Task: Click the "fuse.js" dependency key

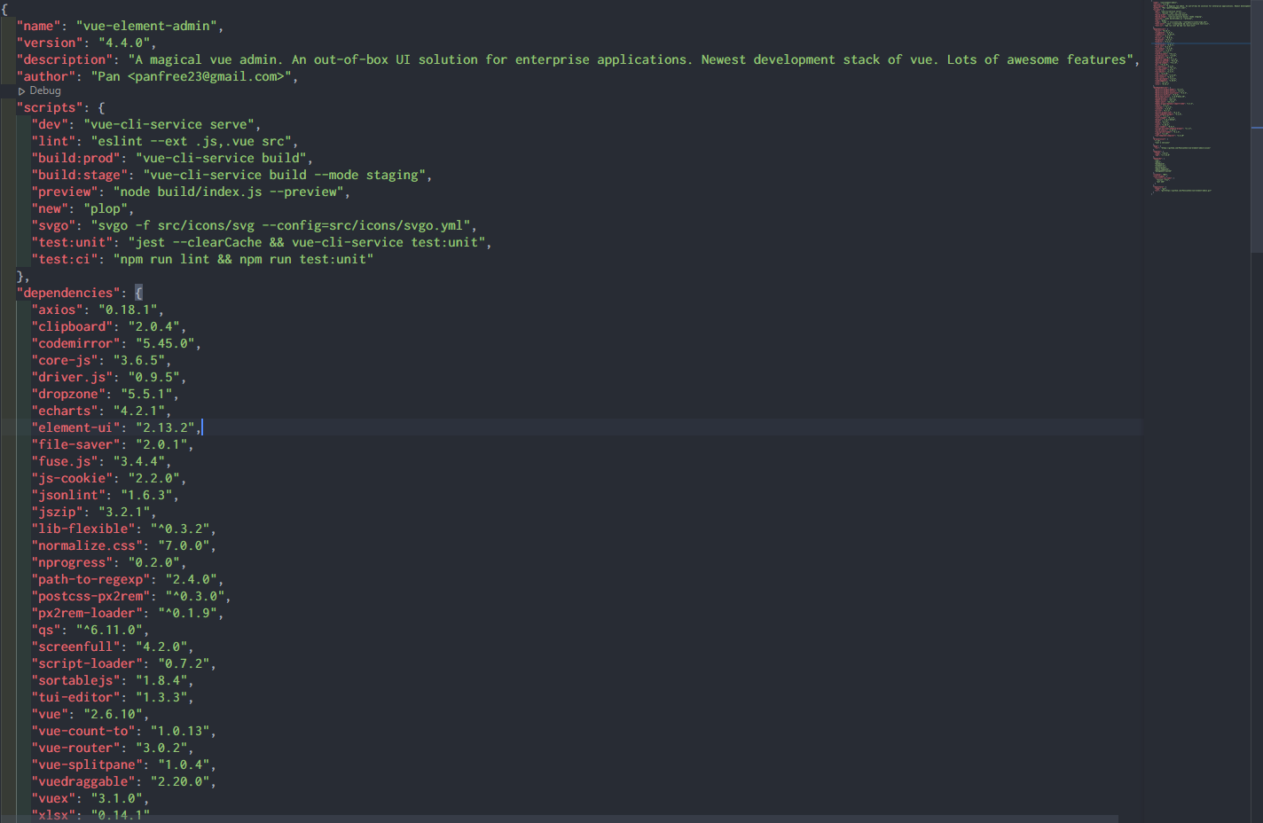Action: pos(65,461)
